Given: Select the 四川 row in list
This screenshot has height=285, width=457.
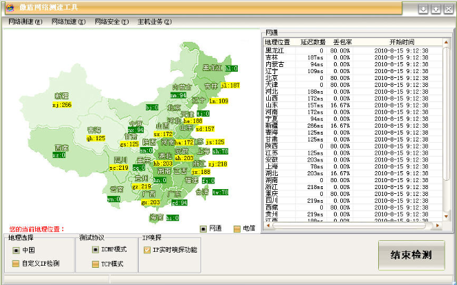Looking at the screenshot, I should (353, 201).
